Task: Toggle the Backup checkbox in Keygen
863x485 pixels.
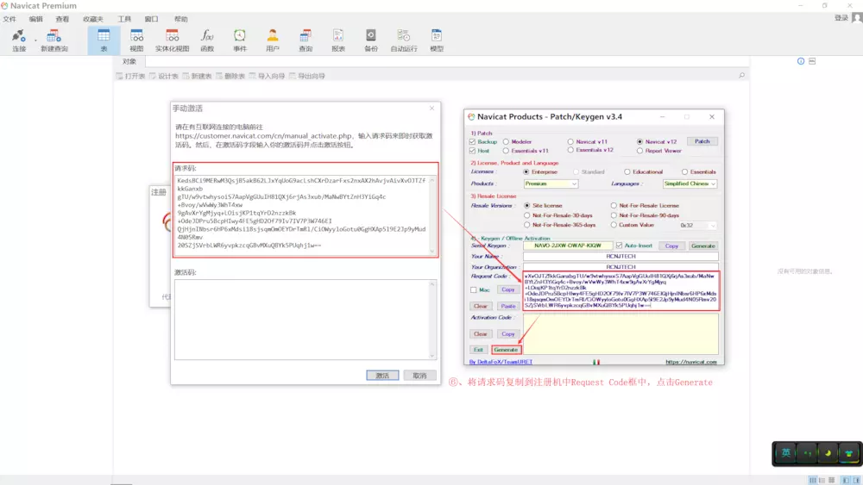Action: (472, 142)
